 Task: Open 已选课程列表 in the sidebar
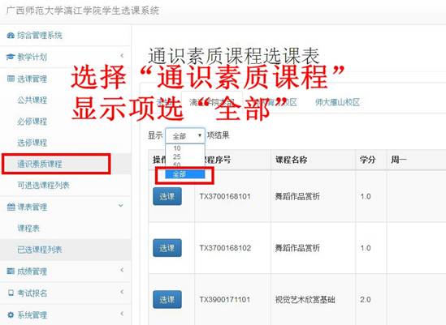[40, 250]
